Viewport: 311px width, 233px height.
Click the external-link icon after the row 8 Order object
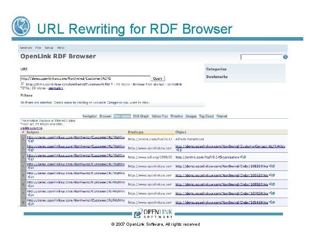(273, 202)
